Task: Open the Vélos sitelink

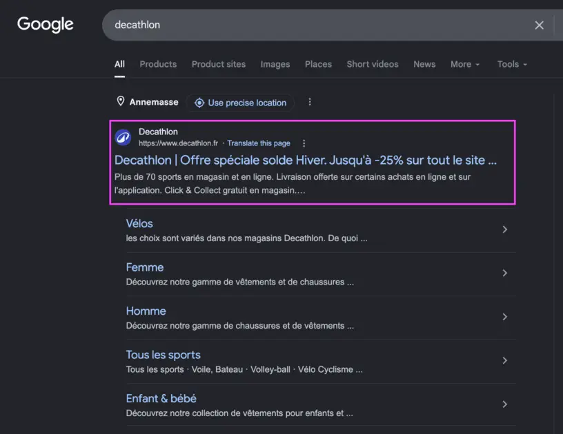Action: coord(139,224)
